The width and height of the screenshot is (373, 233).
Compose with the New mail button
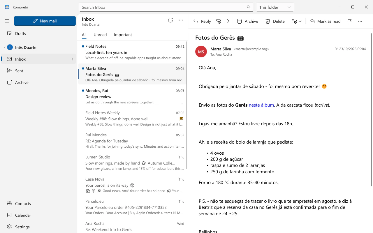click(45, 21)
